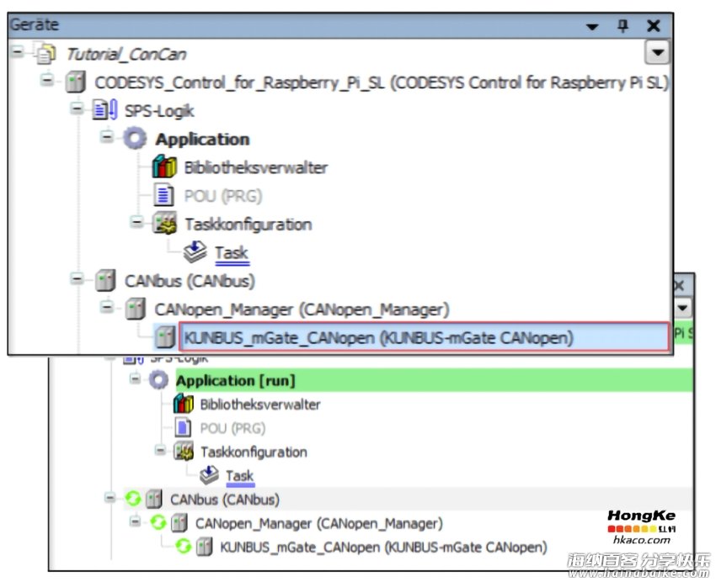Screen dimensions: 716x582
Task: Collapse the bold Application node in the top panel
Action: (107, 136)
